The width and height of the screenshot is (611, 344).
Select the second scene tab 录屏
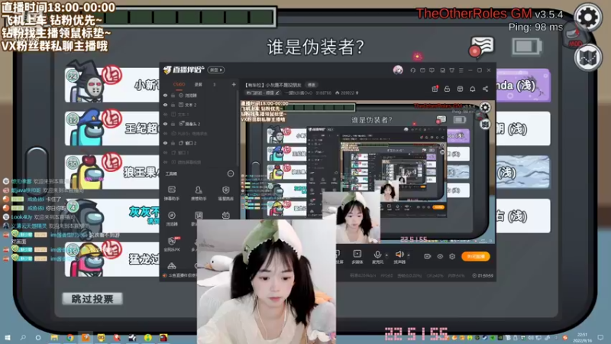click(x=199, y=84)
